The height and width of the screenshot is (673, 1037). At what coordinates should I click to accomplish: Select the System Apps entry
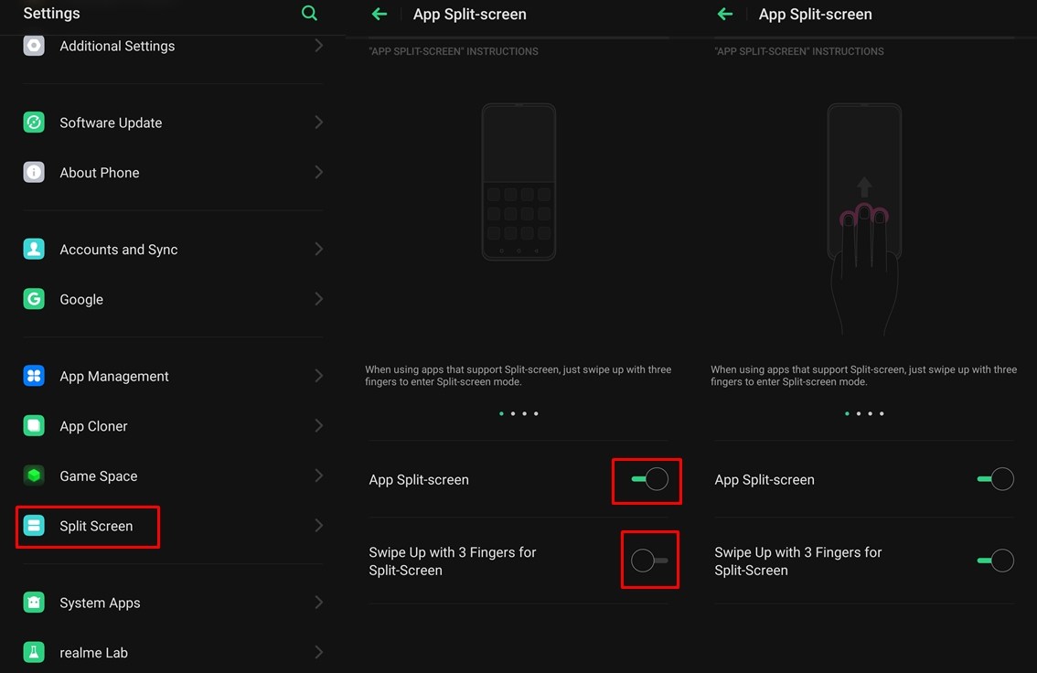coord(173,603)
